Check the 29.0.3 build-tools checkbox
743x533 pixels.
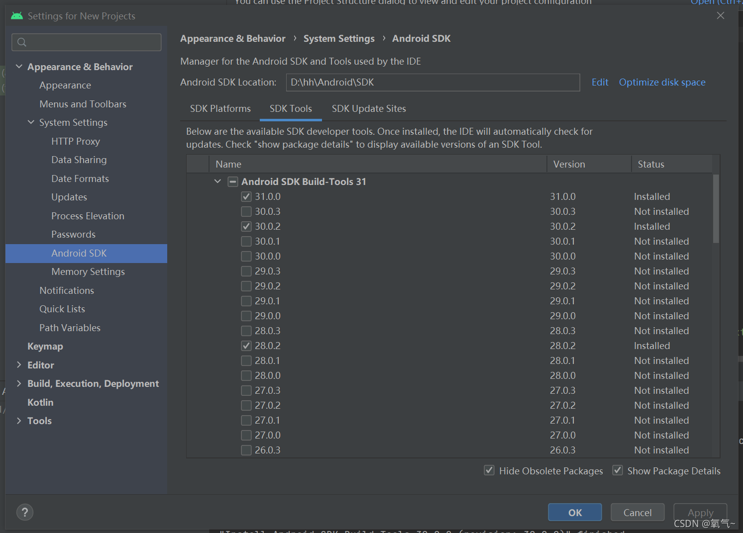pyautogui.click(x=246, y=271)
